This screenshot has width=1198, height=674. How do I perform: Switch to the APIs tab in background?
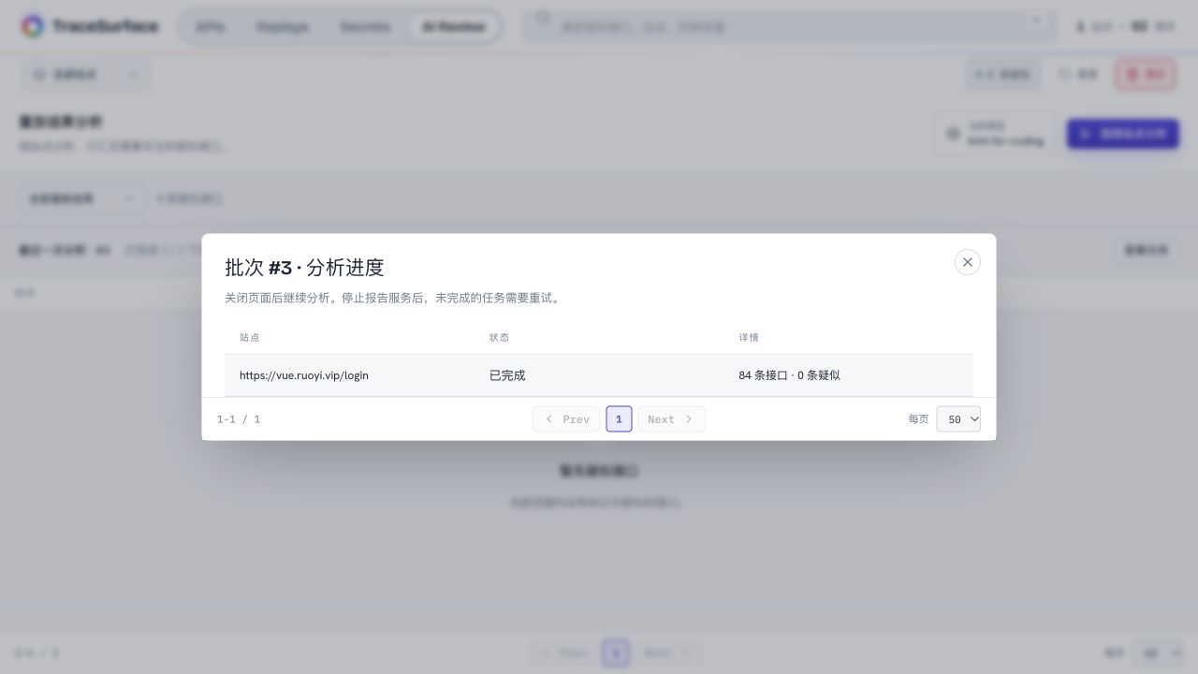pyautogui.click(x=211, y=26)
